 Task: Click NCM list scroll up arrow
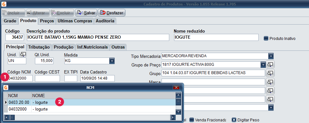[178, 95]
